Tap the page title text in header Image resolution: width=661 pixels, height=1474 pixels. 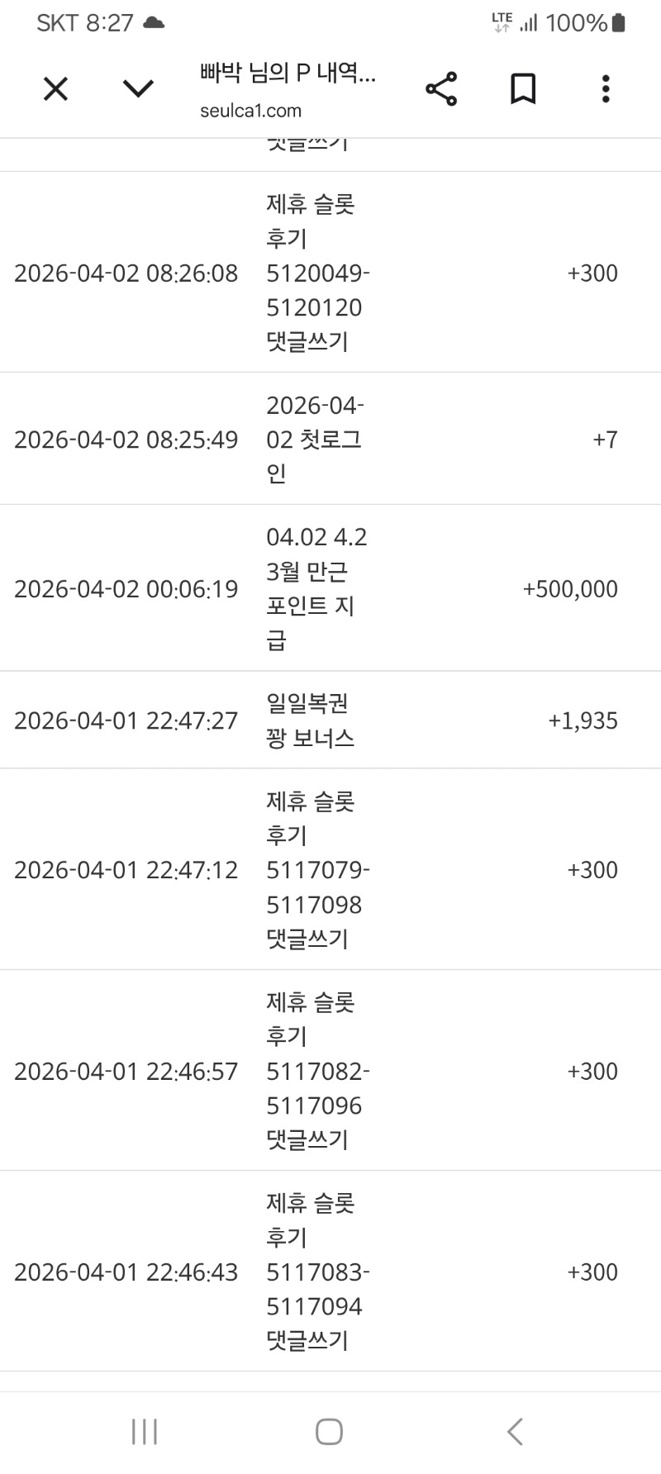click(288, 74)
